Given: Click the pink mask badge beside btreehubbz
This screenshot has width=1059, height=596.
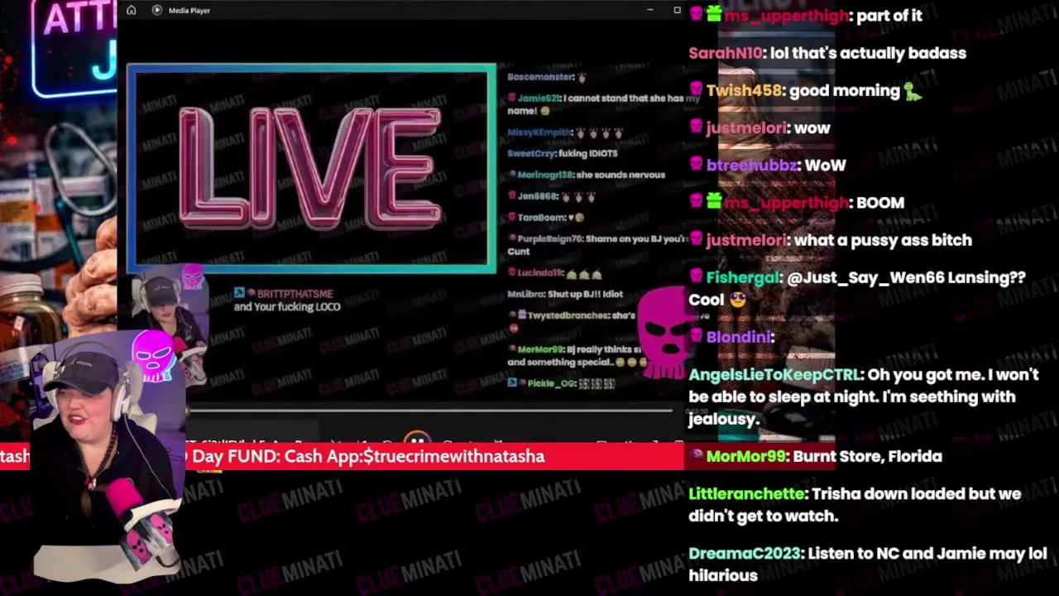Looking at the screenshot, I should (696, 165).
